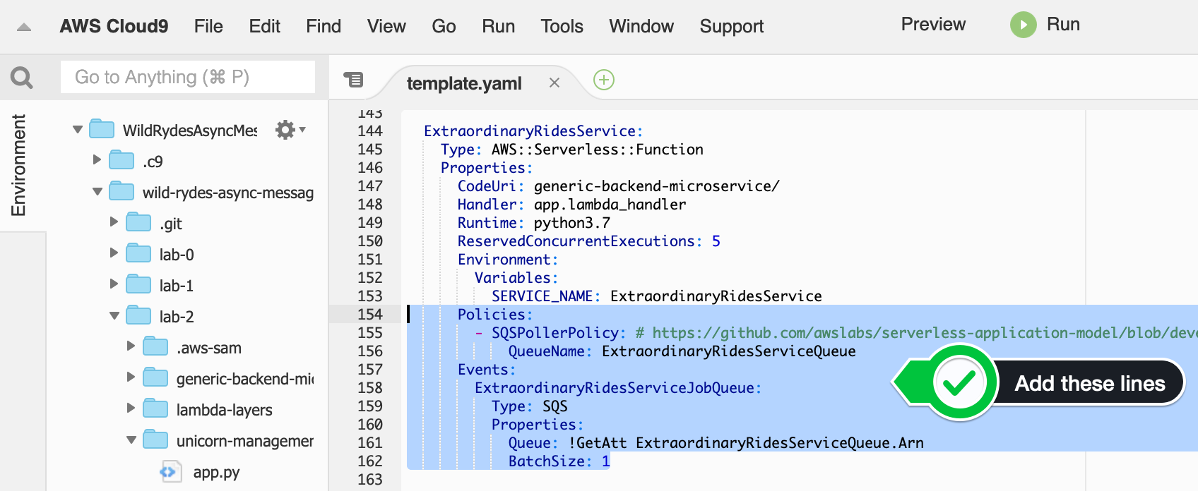Open new tab with plus icon
1198x491 pixels.
click(604, 80)
